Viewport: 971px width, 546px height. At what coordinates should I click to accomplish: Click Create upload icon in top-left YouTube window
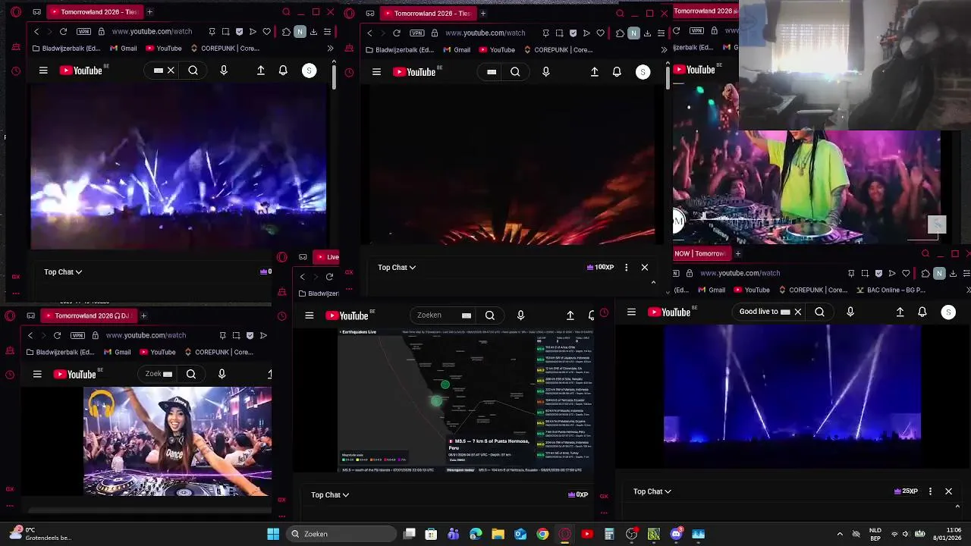[261, 71]
